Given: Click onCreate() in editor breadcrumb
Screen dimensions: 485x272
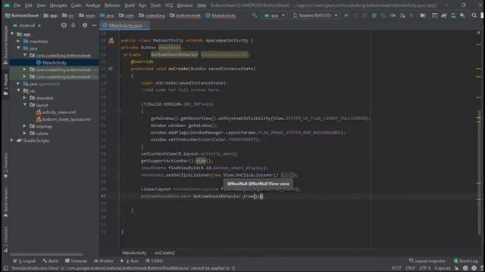Looking at the screenshot, I should tap(164, 253).
